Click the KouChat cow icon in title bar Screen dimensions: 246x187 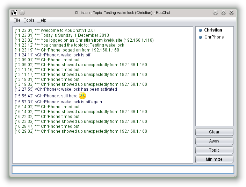[x=14, y=13]
